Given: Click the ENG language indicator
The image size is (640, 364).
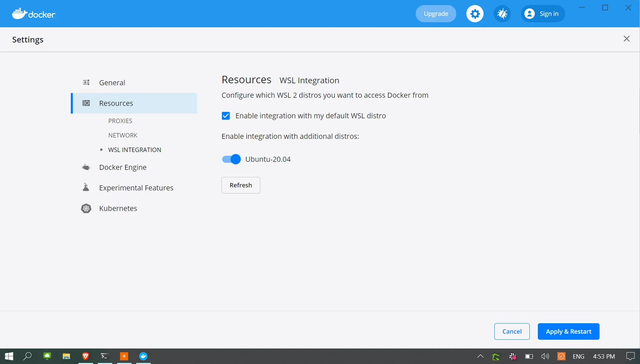Looking at the screenshot, I should click(579, 356).
